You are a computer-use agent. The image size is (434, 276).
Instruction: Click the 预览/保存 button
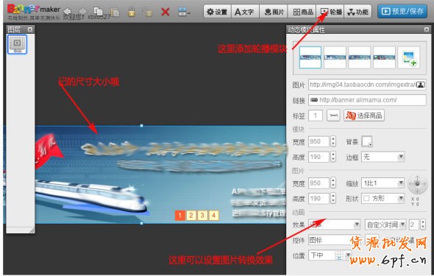click(x=402, y=11)
